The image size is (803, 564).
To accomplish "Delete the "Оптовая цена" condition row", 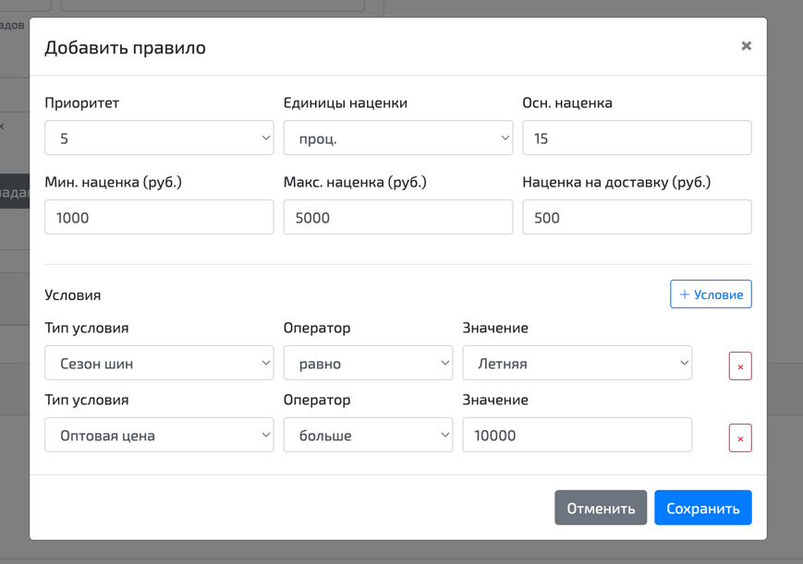I will pyautogui.click(x=740, y=438).
